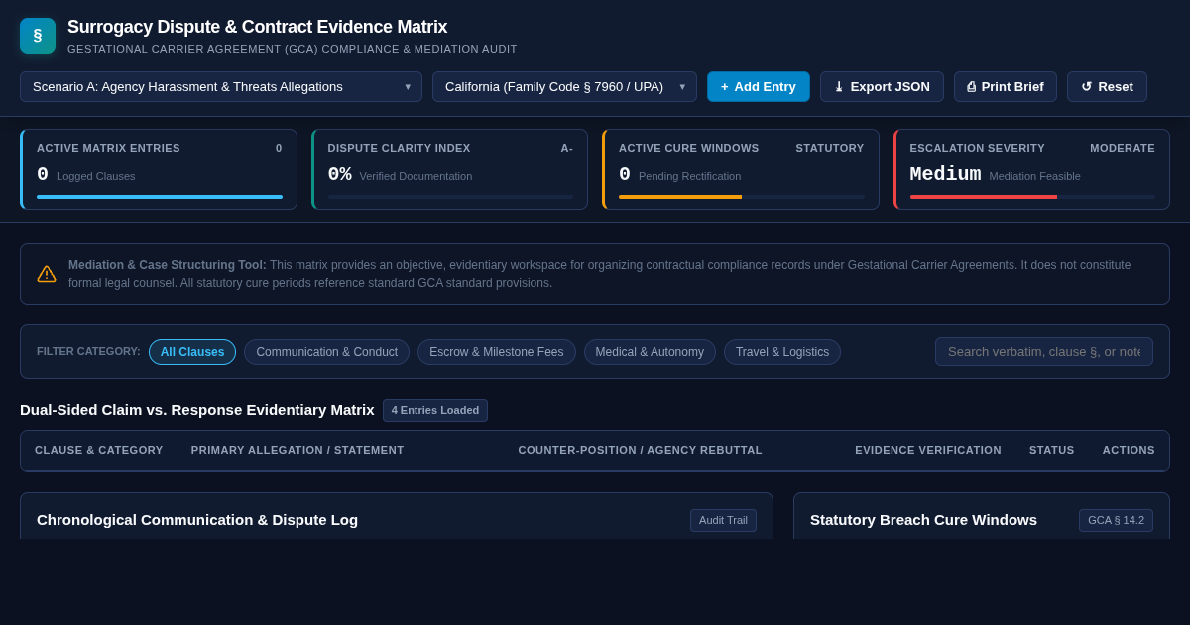The width and height of the screenshot is (1190, 625).
Task: Click the Status column header
Action: tap(1052, 450)
